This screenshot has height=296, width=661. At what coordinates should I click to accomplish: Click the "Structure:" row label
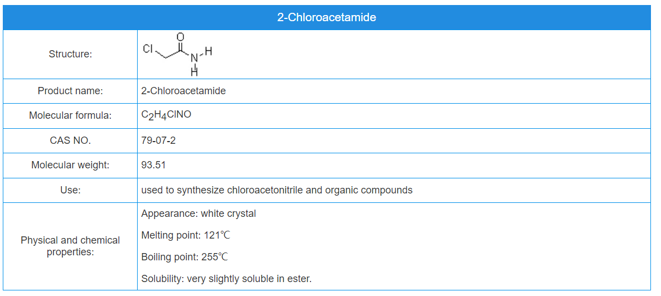[x=70, y=54]
